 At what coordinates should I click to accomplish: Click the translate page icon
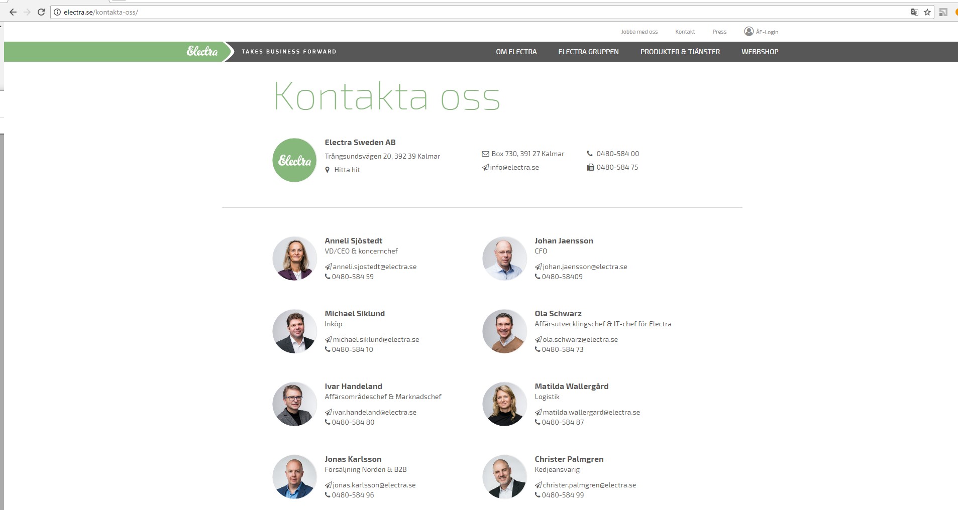point(915,12)
